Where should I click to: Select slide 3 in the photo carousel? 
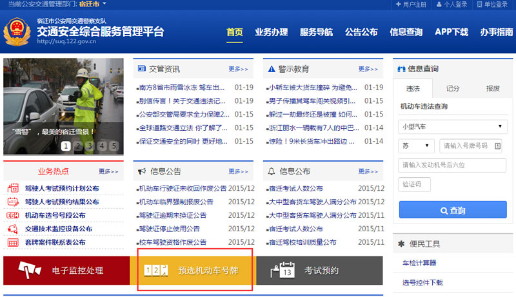[90, 146]
